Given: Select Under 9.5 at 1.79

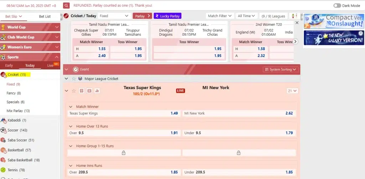Looking at the screenshot, I should 239,133.
